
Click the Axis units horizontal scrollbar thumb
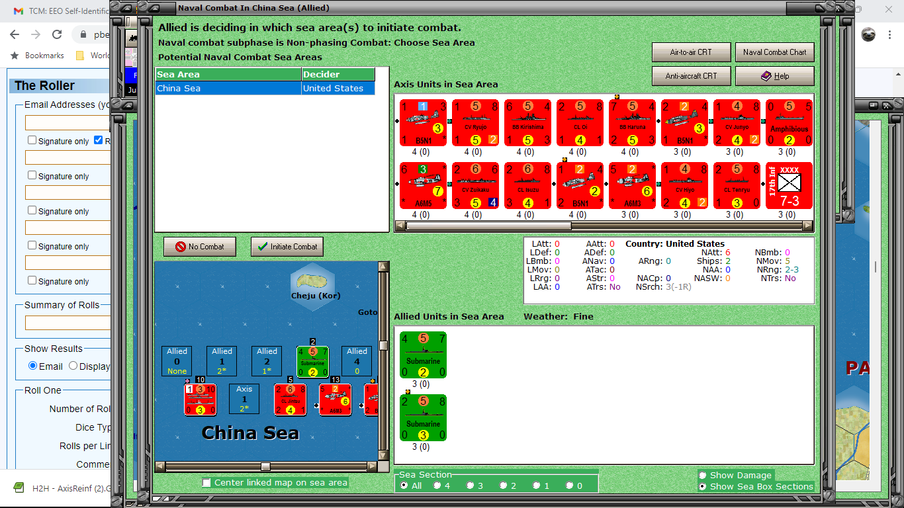pos(488,226)
